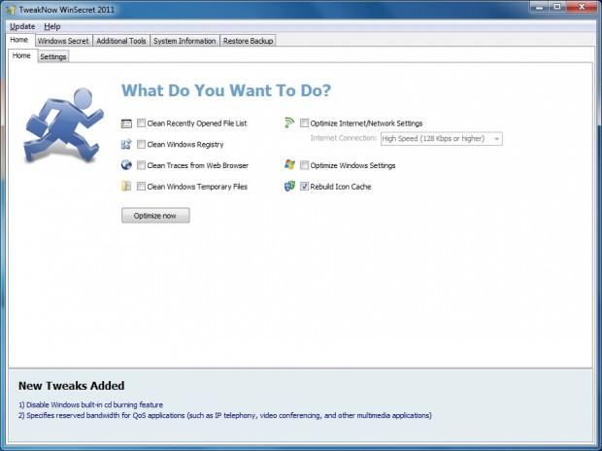The image size is (602, 451).
Task: Click the Temporary Files folder icon
Action: (126, 187)
